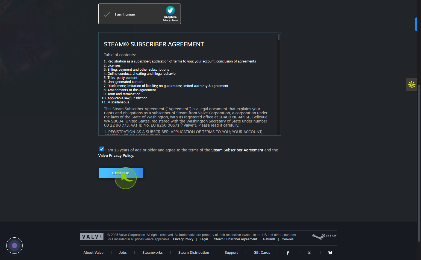Image resolution: width=421 pixels, height=260 pixels.
Task: Select contents item "Applicable law/jurisdiction"
Action: coord(127,98)
